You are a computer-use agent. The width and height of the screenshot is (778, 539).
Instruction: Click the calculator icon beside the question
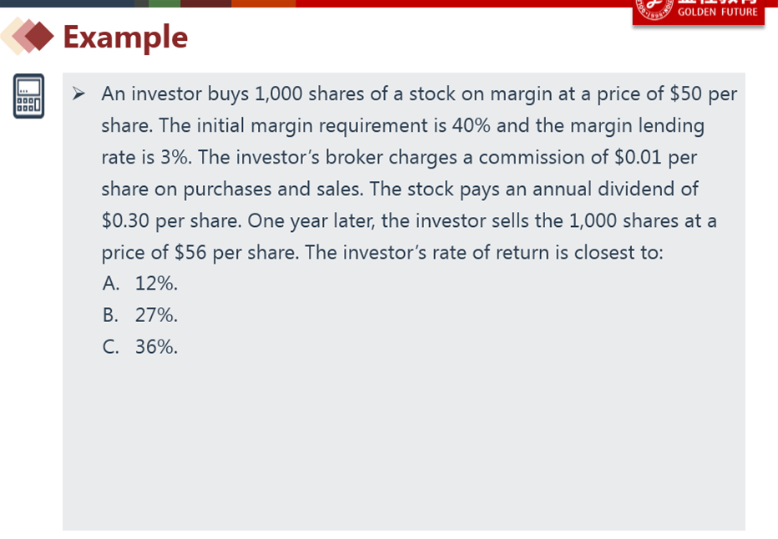tap(28, 96)
